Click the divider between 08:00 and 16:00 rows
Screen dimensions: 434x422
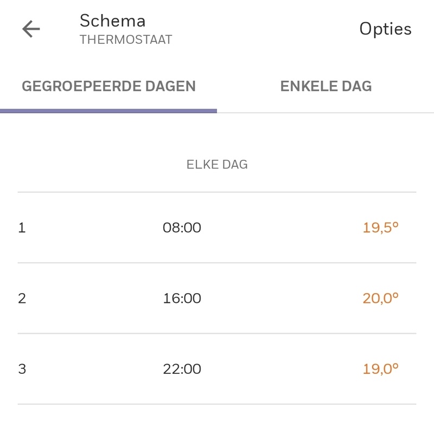tap(217, 263)
